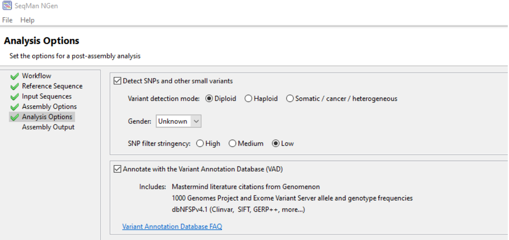Uncheck Detect SNPs and other small variants
Screen dimensions: 509x240
pyautogui.click(x=118, y=81)
